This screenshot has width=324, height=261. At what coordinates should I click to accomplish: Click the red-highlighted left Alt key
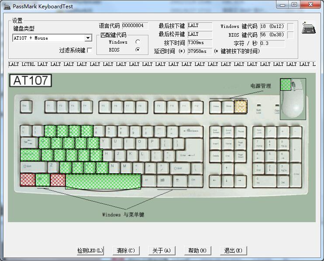point(58,180)
